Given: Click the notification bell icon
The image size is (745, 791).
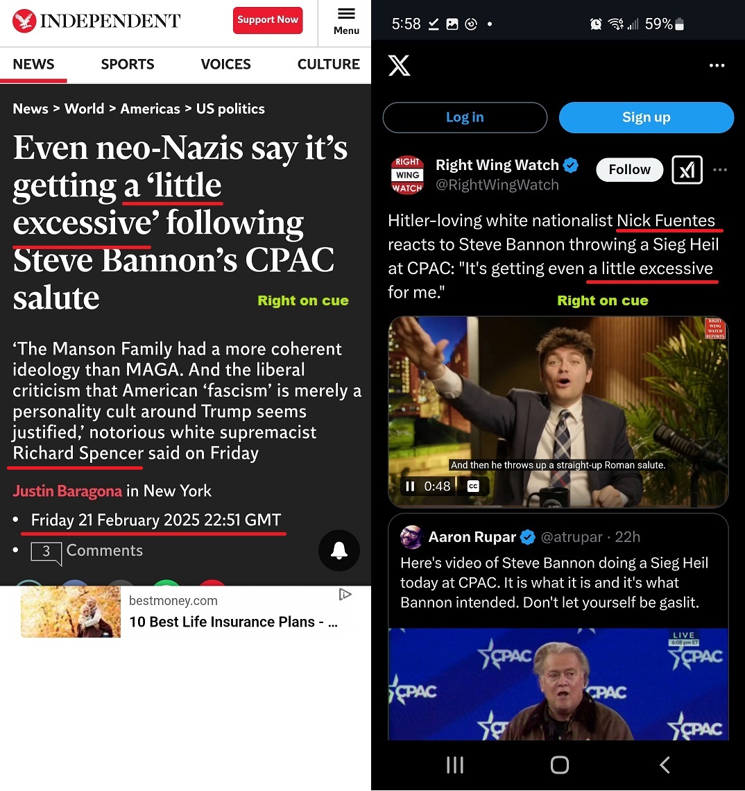Looking at the screenshot, I should click(x=339, y=550).
